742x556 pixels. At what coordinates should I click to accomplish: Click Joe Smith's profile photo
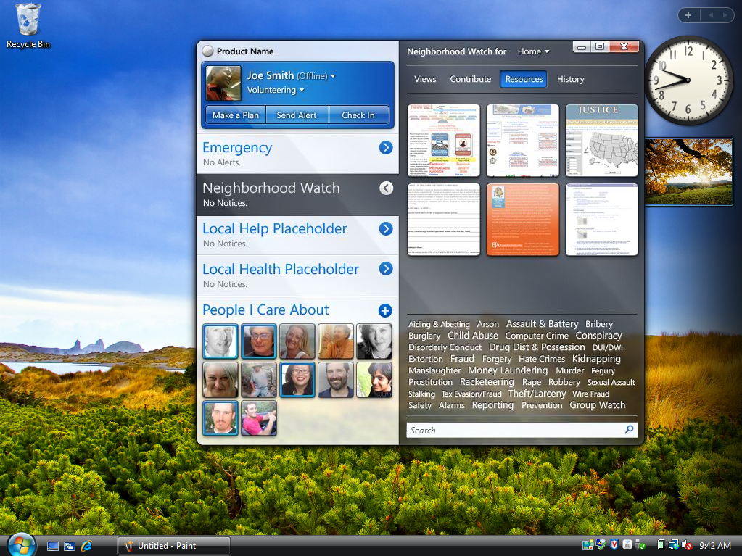click(223, 83)
